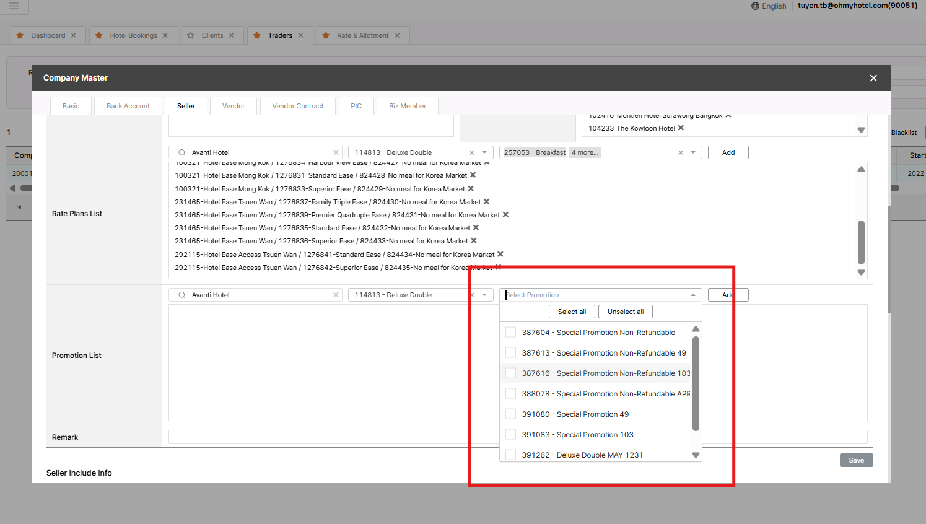Screen dimensions: 926x524
Task: Check 387604 - Special Promotion Non-Refundable
Action: pyautogui.click(x=510, y=333)
